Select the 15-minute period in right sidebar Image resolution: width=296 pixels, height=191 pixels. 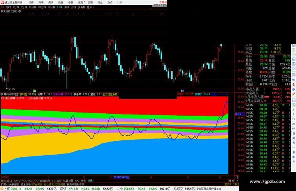click(x=294, y=119)
